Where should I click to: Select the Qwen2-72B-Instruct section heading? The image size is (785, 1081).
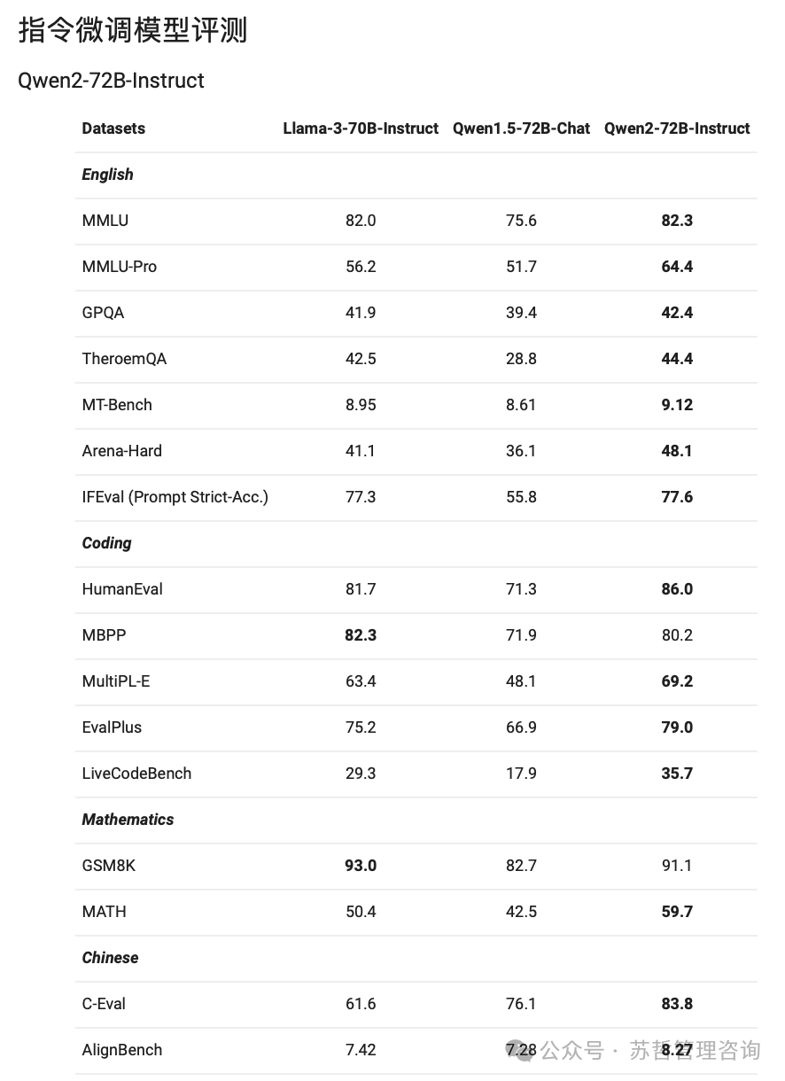[x=111, y=81]
